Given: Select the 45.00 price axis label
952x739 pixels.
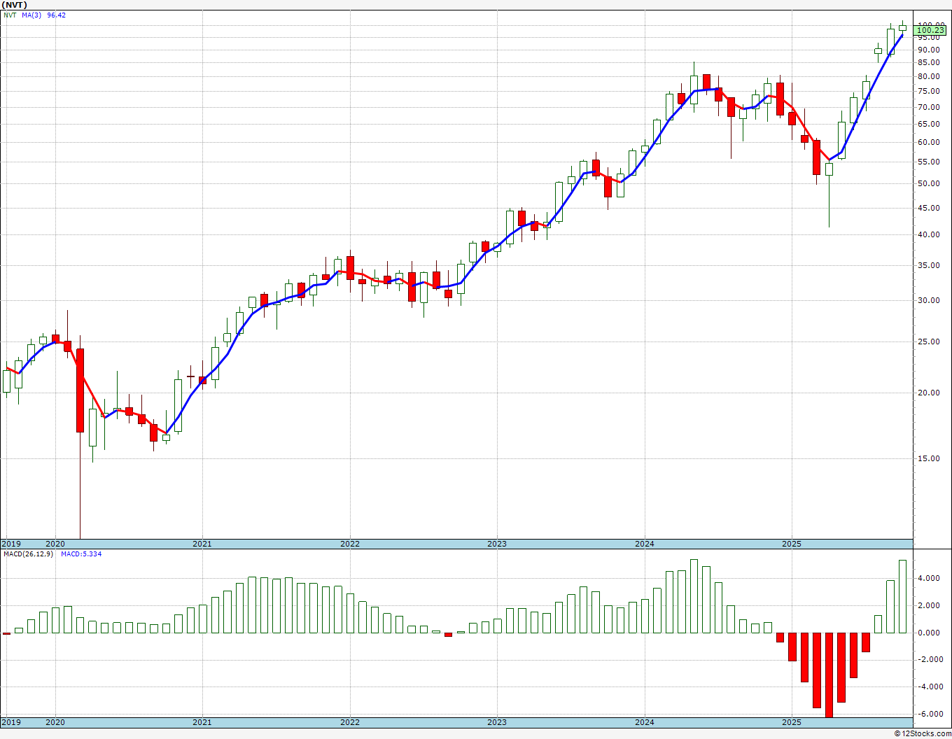Looking at the screenshot, I should (x=928, y=208).
